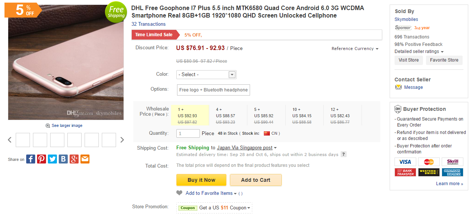This screenshot has height=215, width=472.
Task: Share on Pinterest icon
Action: pos(42,159)
